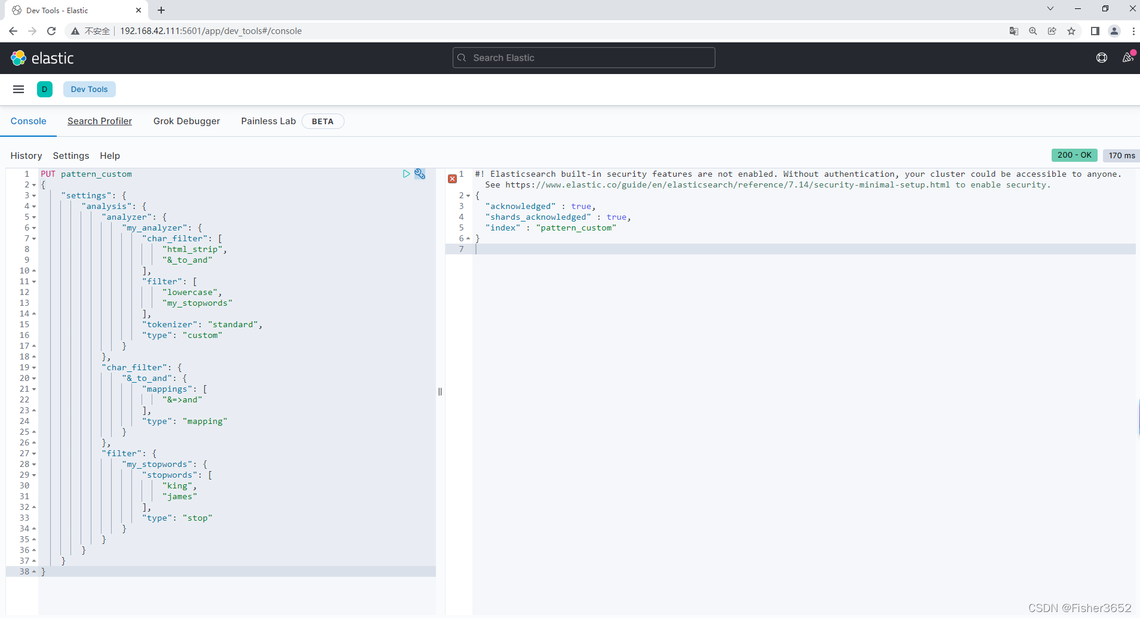Click "shards_acknowledged" : true in response
Screen dimensions: 1140x618
click(558, 217)
